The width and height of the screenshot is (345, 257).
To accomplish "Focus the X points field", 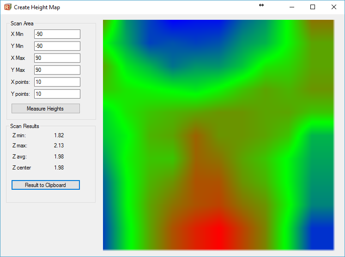I will (57, 82).
